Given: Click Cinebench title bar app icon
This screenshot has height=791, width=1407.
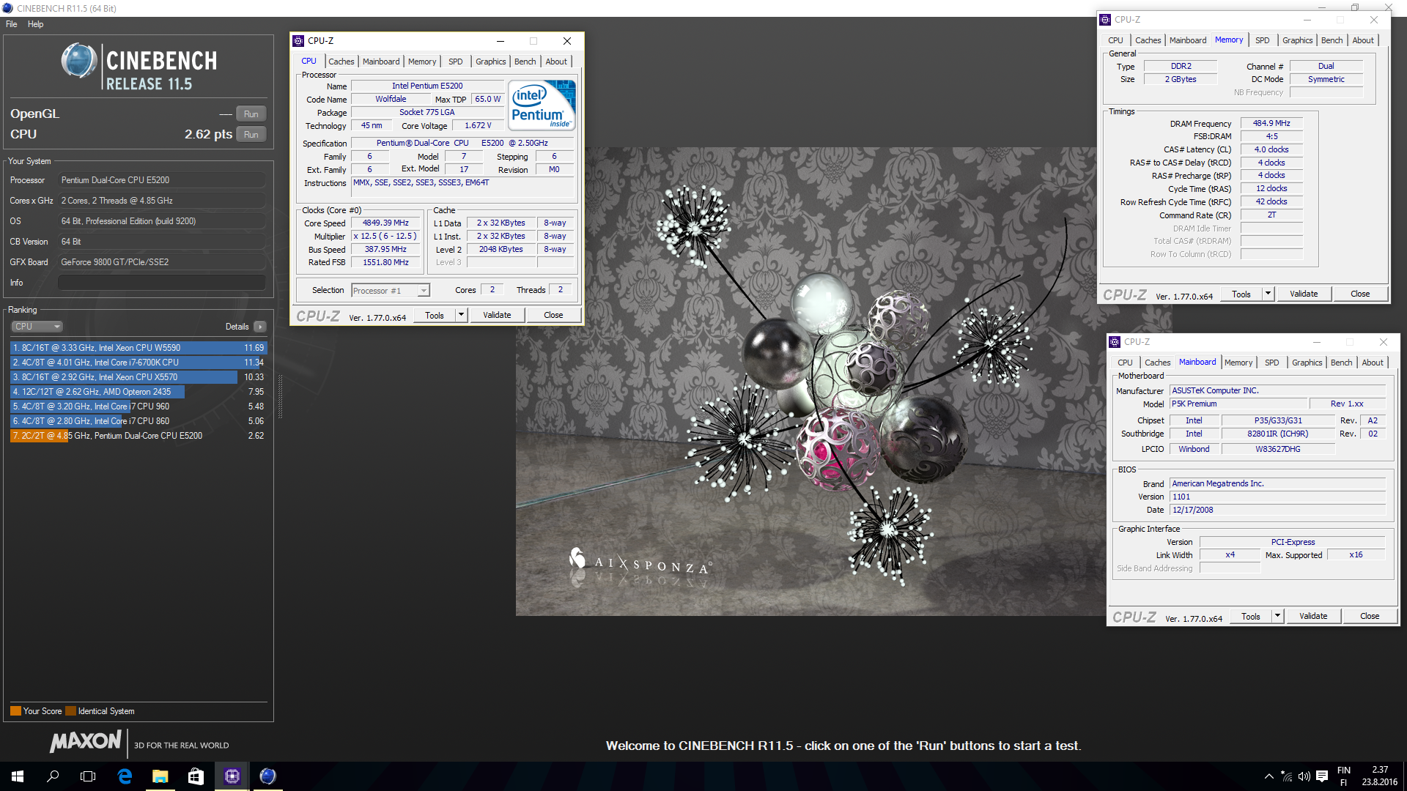Looking at the screenshot, I should [x=7, y=8].
